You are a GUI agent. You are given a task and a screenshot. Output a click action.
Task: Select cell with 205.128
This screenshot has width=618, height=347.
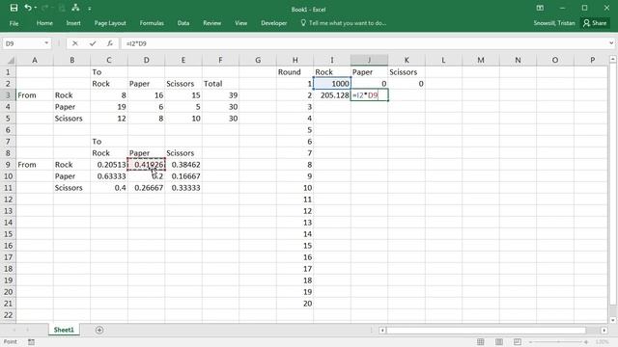click(x=332, y=94)
